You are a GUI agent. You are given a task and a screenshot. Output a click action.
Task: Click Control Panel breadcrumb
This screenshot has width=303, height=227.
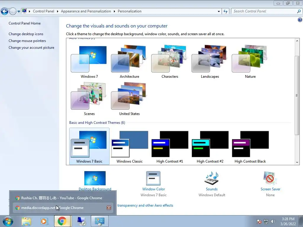click(43, 11)
